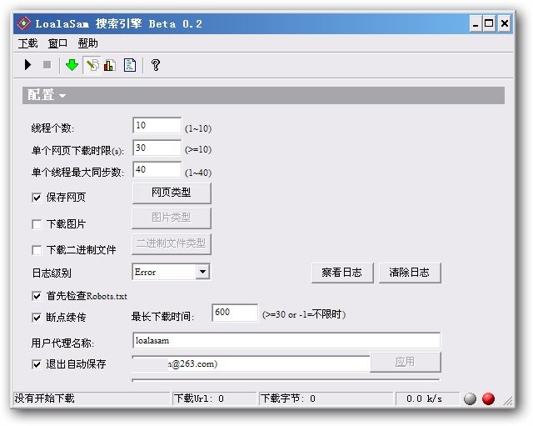Viewport: 533px width, 426px height.
Task: Click the 线程个数 input field
Action: point(157,126)
